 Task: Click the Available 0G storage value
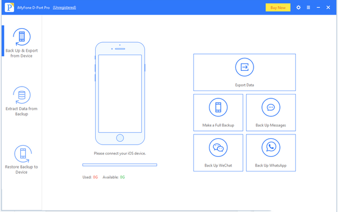click(122, 177)
